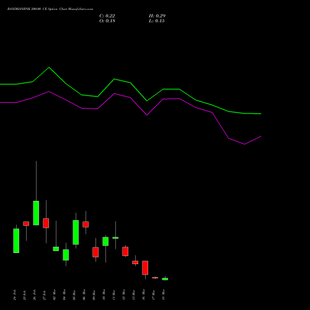The image size is (310, 310).
Task: Click the '02 Mar' date axis label
Action: tap(55, 294)
